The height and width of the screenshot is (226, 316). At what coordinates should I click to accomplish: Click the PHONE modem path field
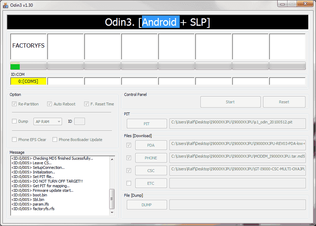(x=237, y=158)
